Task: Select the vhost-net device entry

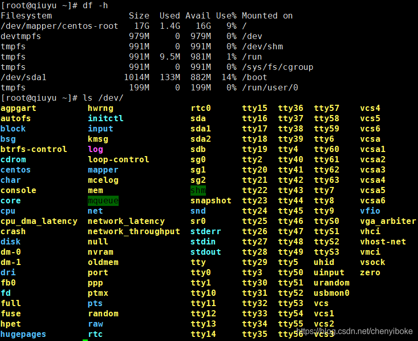Action: tap(383, 242)
